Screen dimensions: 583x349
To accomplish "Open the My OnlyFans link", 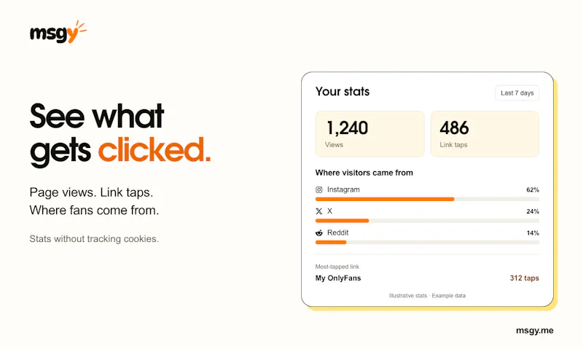I will coord(338,278).
